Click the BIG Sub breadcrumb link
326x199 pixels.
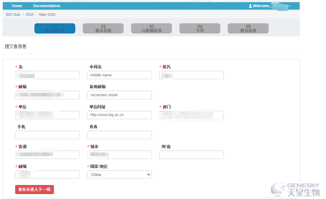coord(13,15)
